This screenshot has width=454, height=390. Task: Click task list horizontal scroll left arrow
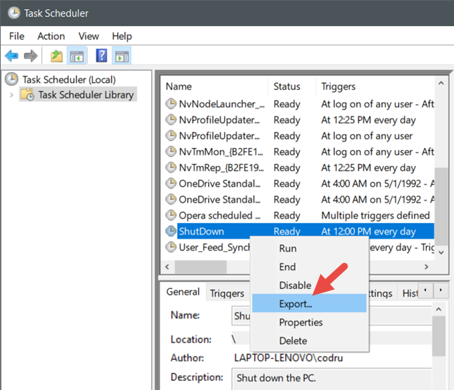[x=167, y=267]
